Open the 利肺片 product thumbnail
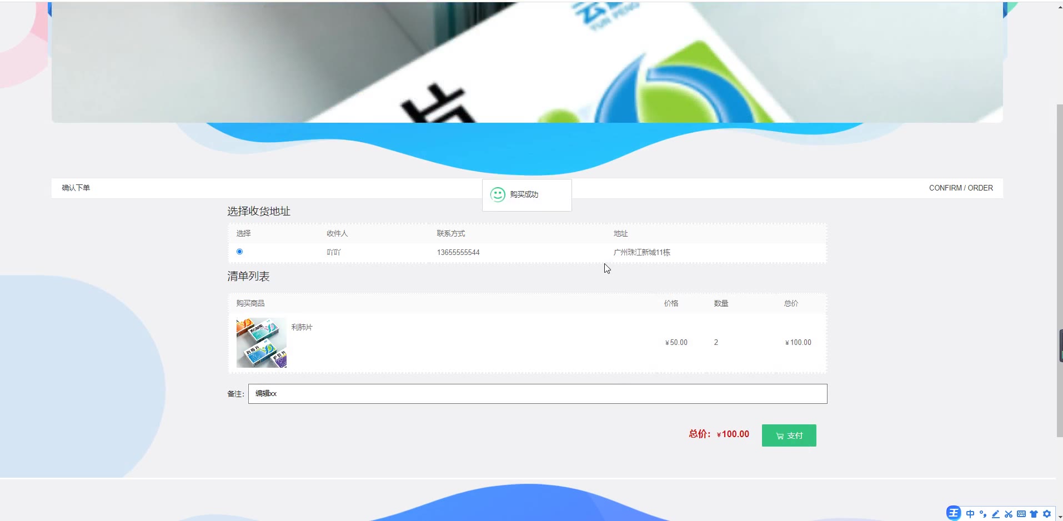 262,343
